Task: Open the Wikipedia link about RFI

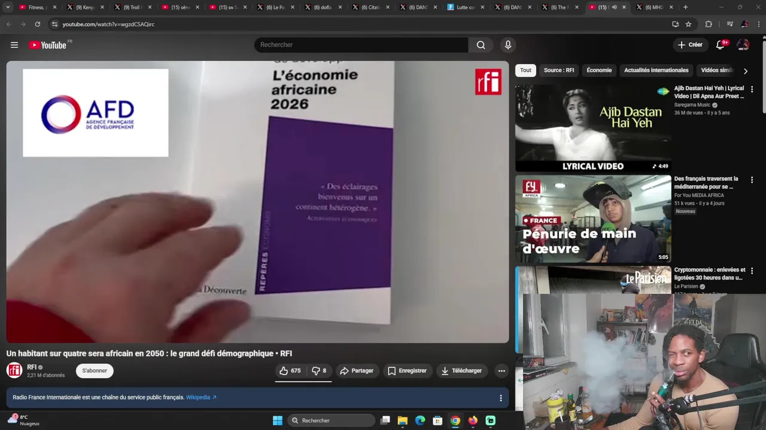Action: tap(201, 398)
